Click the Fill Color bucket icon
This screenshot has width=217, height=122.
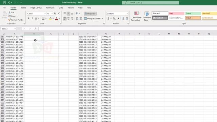click(51, 19)
